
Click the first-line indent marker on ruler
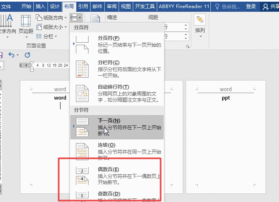tap(32, 63)
